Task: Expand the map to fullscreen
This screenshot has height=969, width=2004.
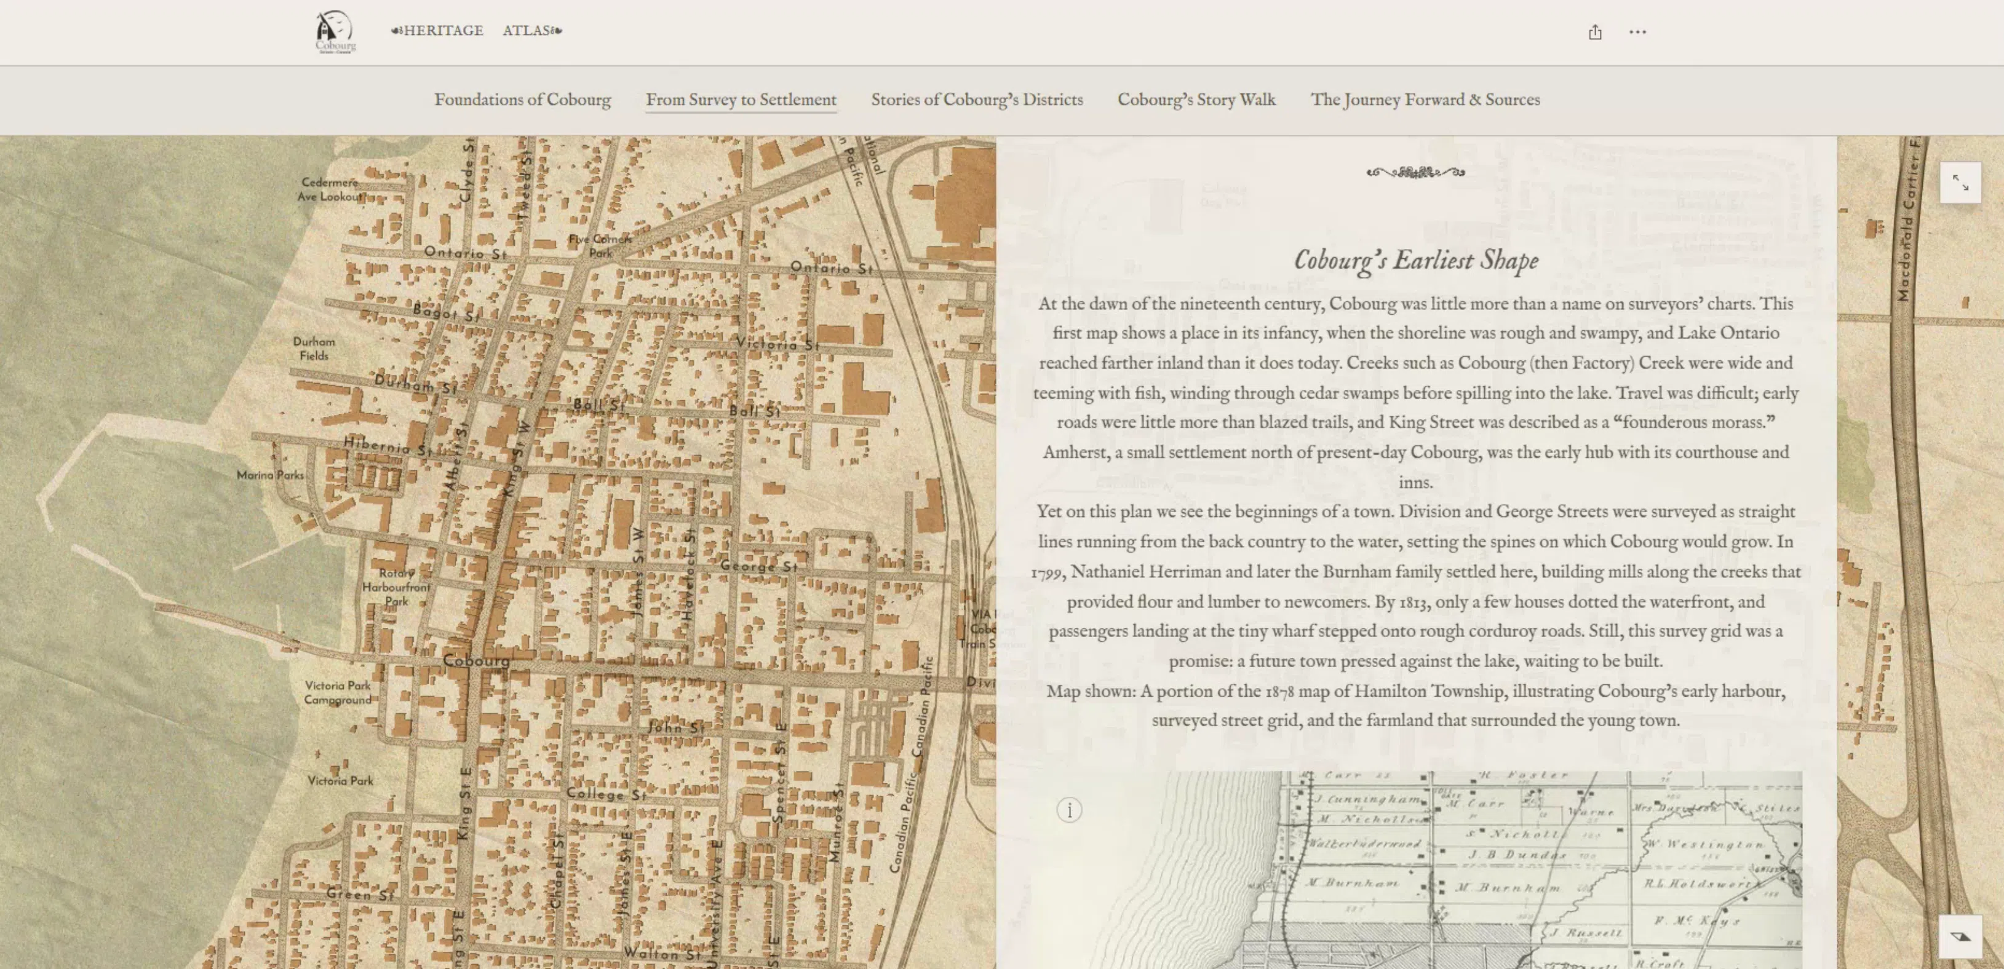Action: (x=1960, y=184)
